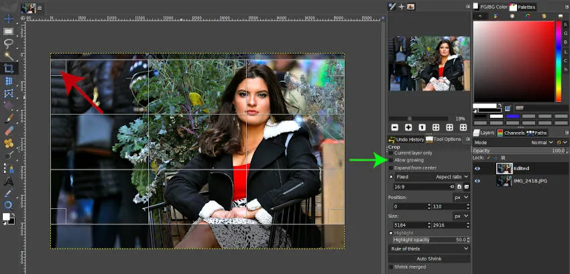
Task: Click zoom in button in Navigation panel
Action: (x=408, y=127)
